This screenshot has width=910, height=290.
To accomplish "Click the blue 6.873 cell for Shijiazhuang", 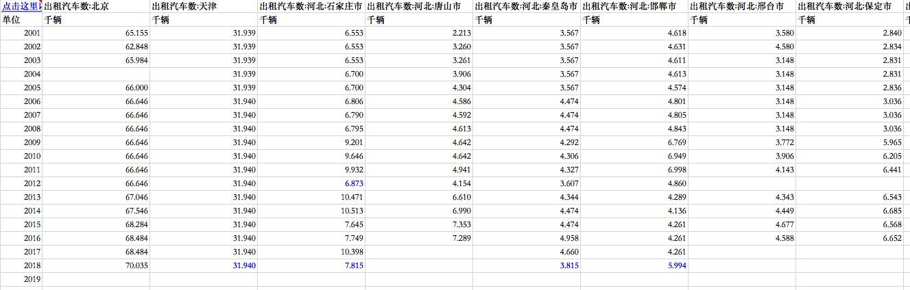I will pos(311,183).
